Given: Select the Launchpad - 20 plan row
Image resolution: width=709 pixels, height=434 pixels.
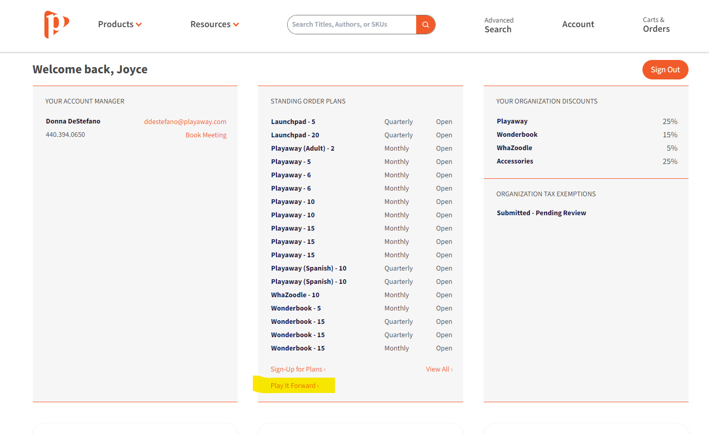Looking at the screenshot, I should click(361, 135).
